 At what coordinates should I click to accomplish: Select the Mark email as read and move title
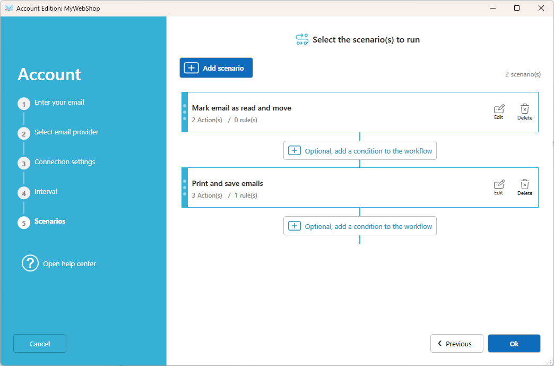pyautogui.click(x=241, y=108)
